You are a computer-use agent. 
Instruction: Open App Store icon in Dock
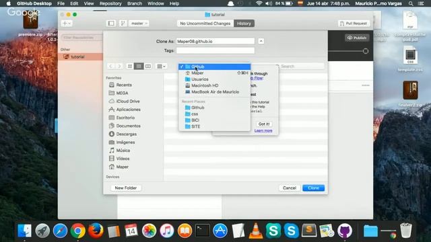pyautogui.click(x=220, y=231)
